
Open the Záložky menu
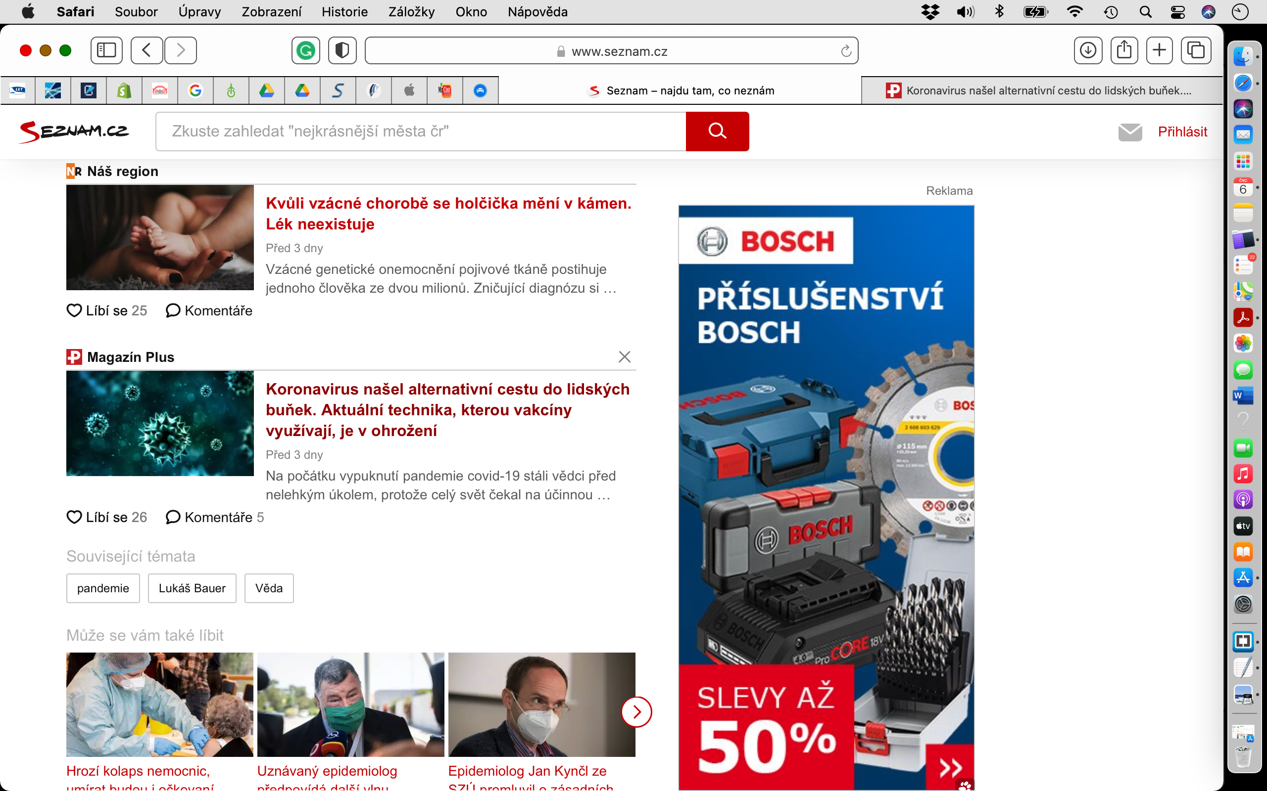(411, 11)
